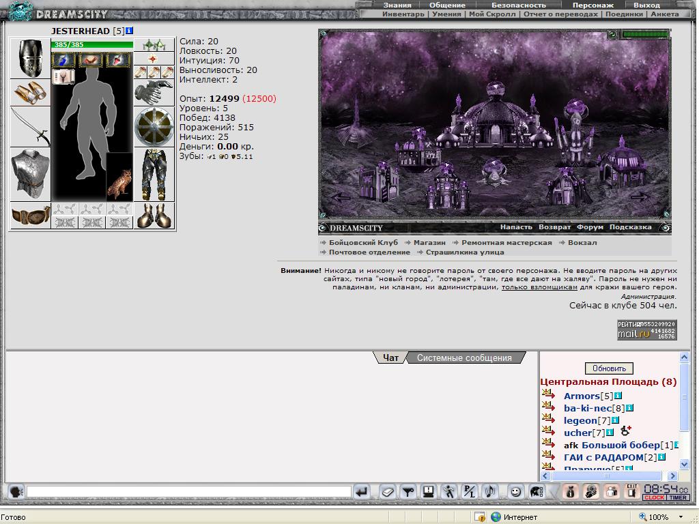
Task: Open the Знания menu
Action: point(397,5)
